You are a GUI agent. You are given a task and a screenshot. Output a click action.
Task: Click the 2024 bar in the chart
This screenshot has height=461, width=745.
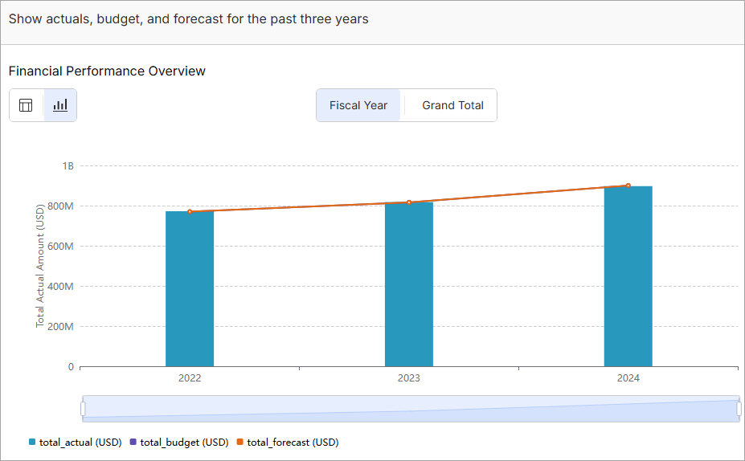pos(628,277)
